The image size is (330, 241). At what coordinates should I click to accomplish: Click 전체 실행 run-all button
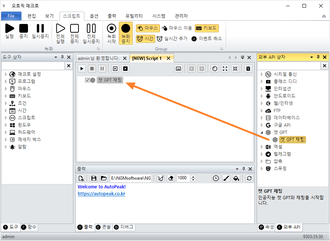pyautogui.click(x=60, y=33)
